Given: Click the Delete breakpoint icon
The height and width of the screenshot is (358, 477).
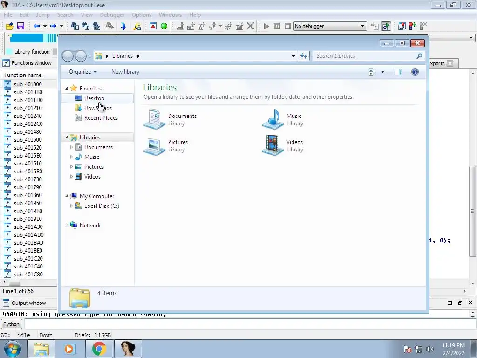Looking at the screenshot, I should (x=423, y=26).
